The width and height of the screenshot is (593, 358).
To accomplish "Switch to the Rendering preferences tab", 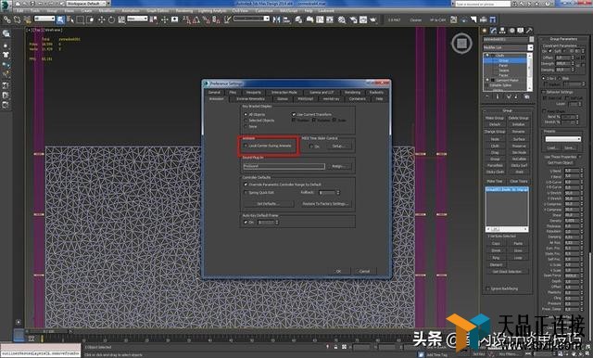I will (352, 93).
